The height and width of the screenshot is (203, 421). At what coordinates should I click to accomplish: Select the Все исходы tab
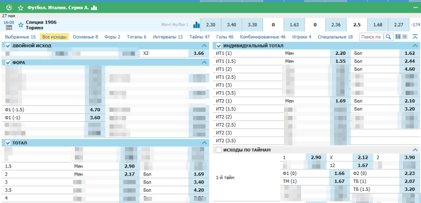(x=54, y=37)
